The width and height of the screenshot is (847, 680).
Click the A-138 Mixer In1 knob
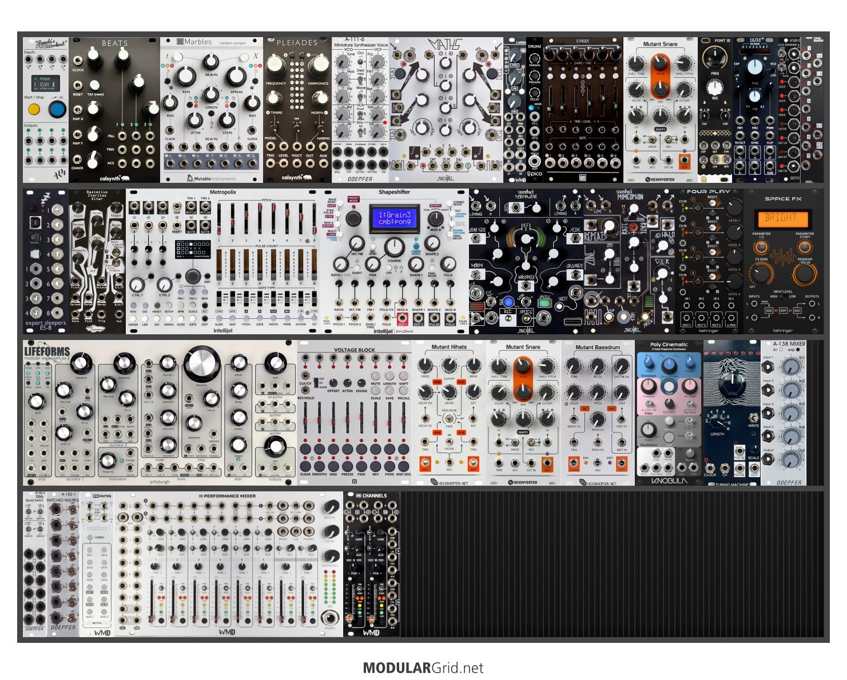pos(791,367)
